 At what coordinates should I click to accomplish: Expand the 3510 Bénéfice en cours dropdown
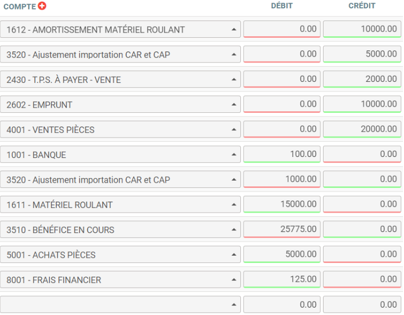click(120, 229)
